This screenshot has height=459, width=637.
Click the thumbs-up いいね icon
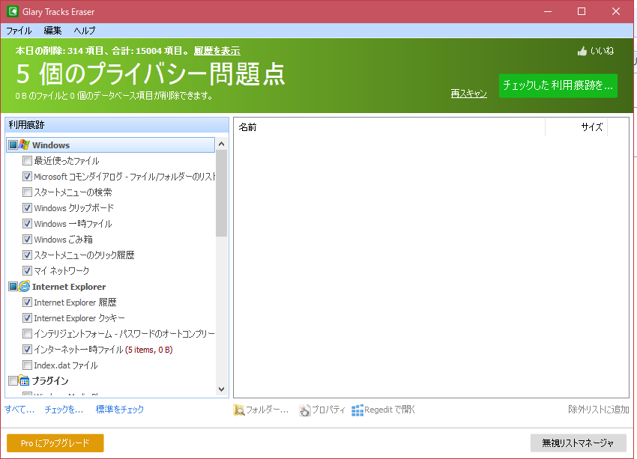click(582, 51)
